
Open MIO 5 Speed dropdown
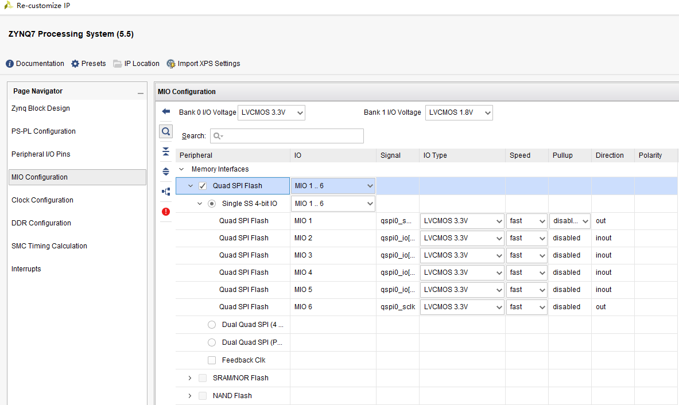tap(526, 290)
